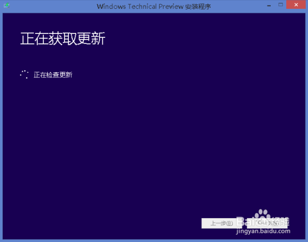The width and height of the screenshot is (308, 242).
Task: Click the spinning progress indicator
Action: coord(24,75)
